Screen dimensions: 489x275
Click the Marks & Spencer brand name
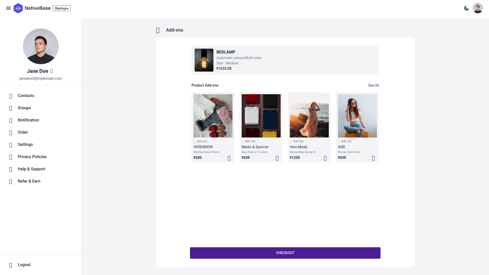tap(255, 147)
